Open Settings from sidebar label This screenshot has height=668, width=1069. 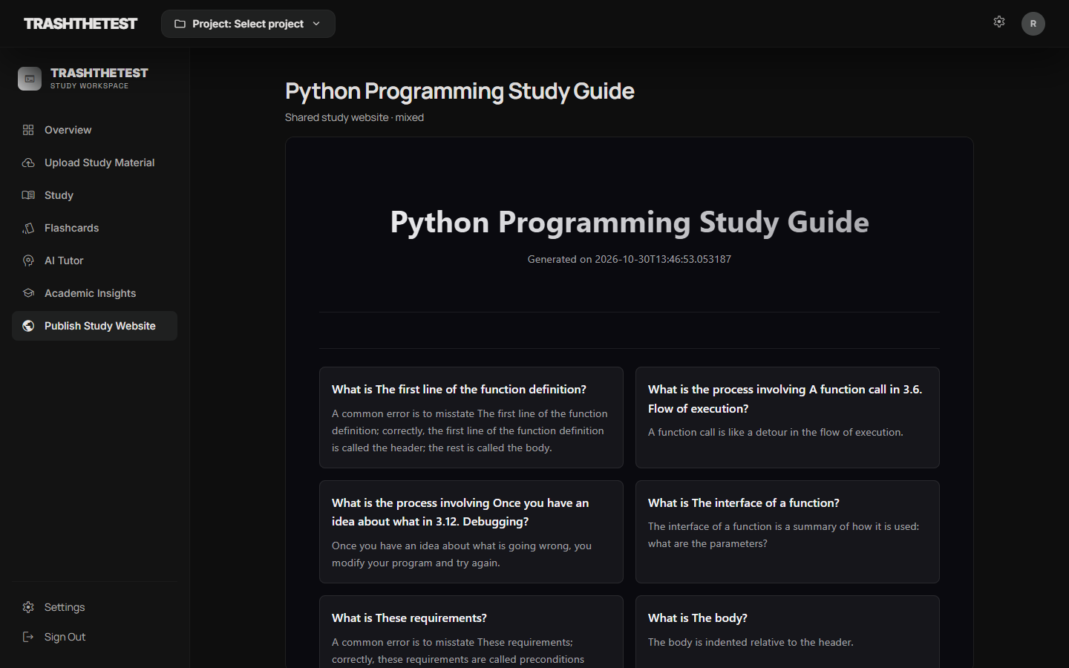(x=65, y=607)
